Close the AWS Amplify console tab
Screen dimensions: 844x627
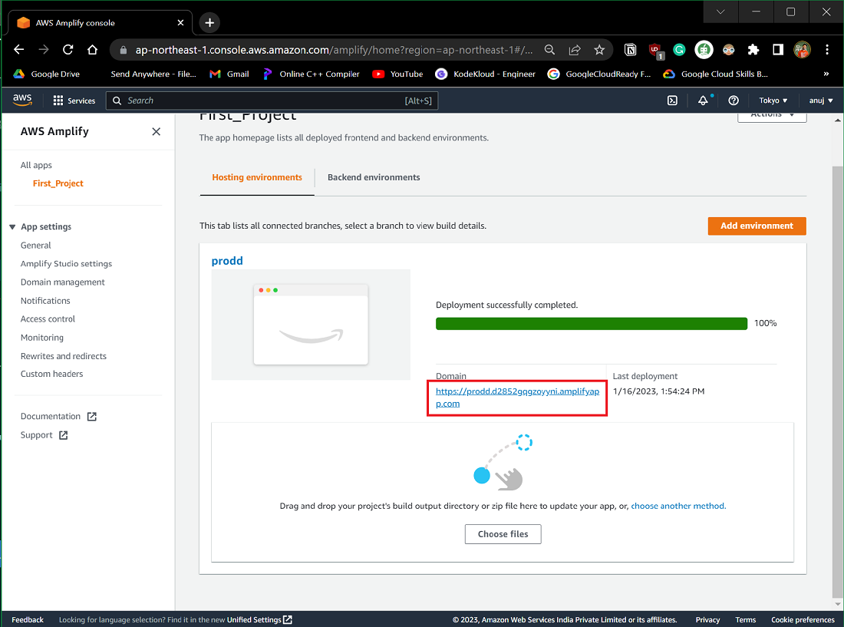pos(180,22)
